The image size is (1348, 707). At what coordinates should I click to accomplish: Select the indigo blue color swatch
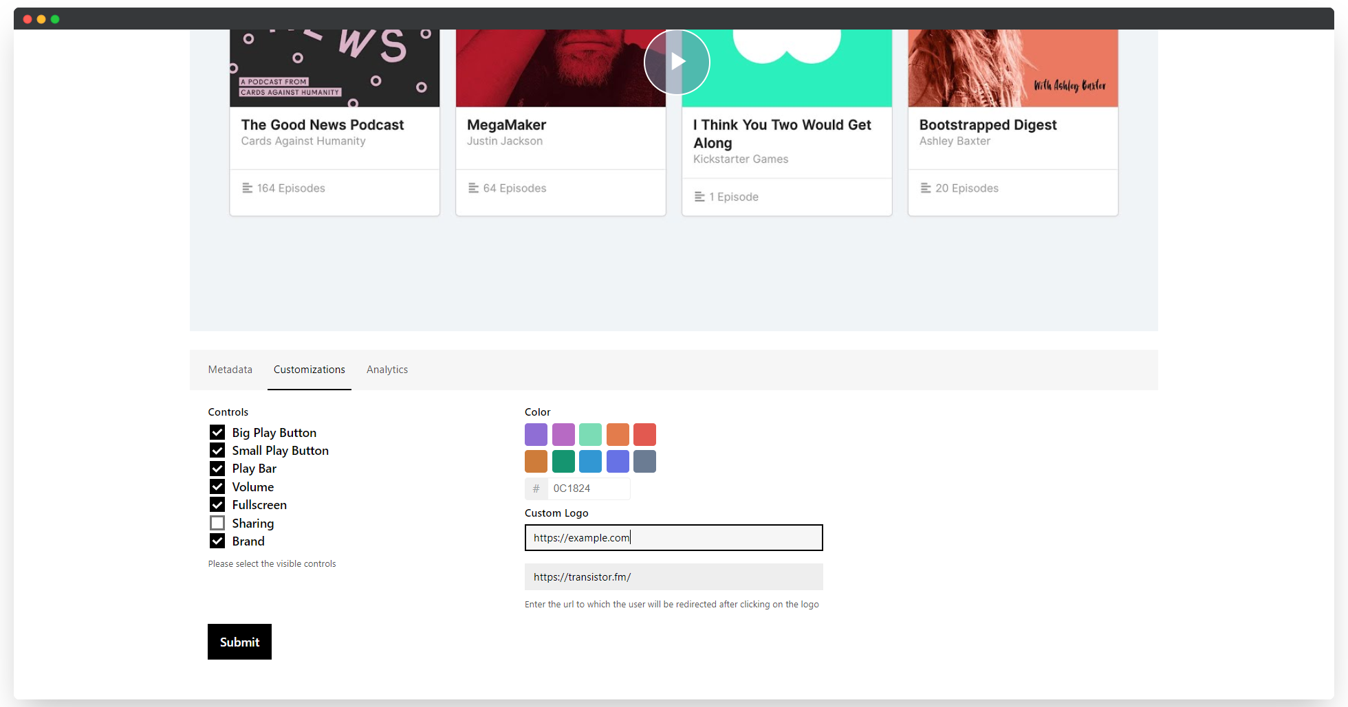pos(618,462)
